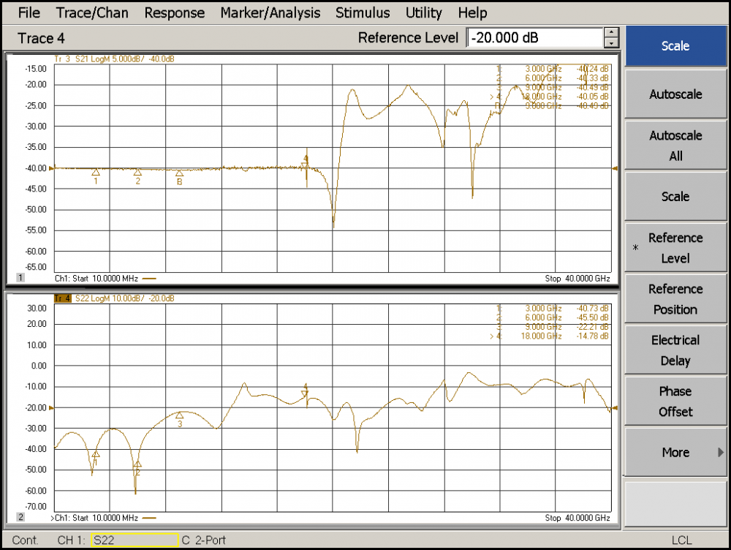
Task: Decrease Reference Level with down stepper arrow
Action: [611, 43]
